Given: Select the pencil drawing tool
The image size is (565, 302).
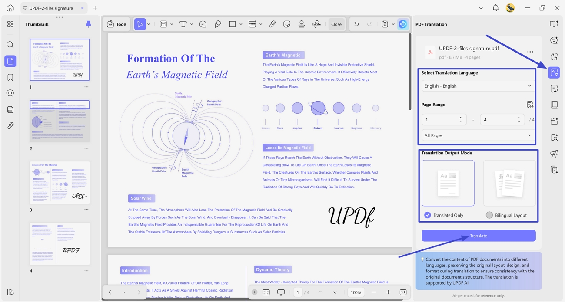Looking at the screenshot, I should point(218,24).
